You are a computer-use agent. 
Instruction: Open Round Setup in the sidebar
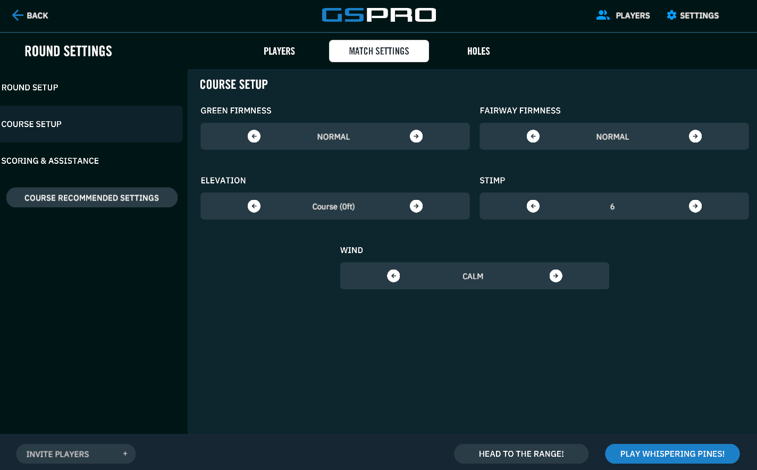pyautogui.click(x=30, y=87)
